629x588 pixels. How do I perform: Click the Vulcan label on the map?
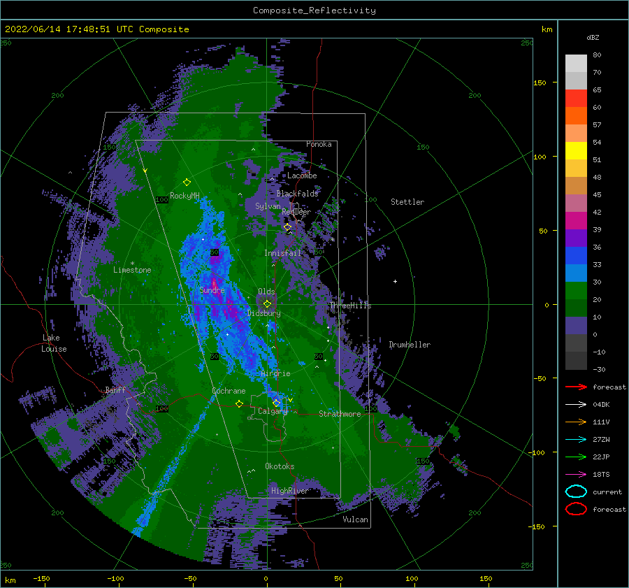[355, 519]
